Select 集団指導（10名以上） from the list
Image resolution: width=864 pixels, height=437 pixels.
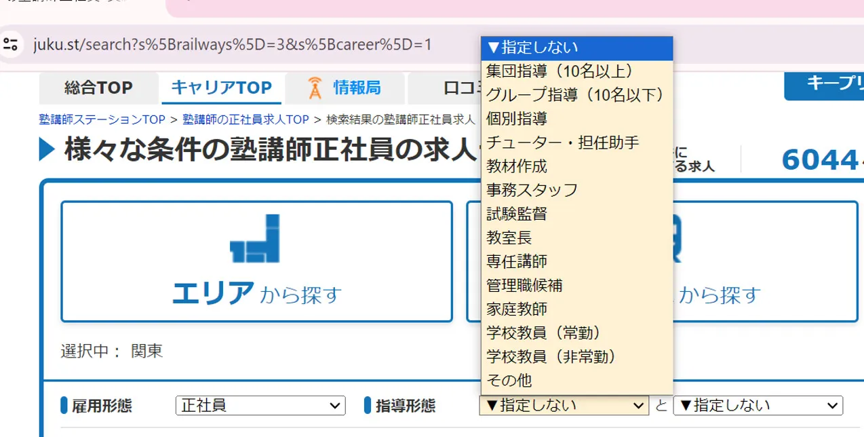pos(559,71)
